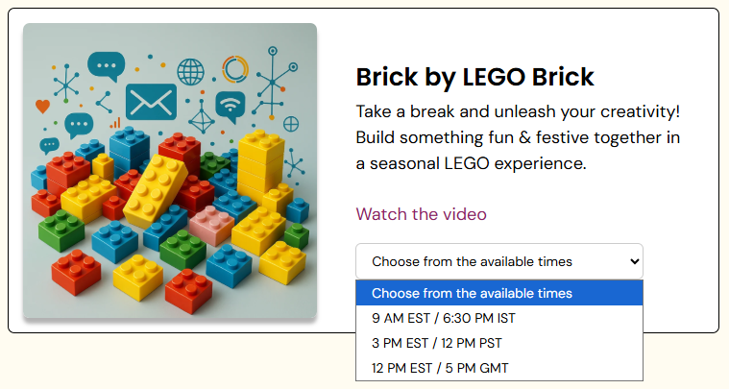Viewport: 729px width, 389px height.
Task: Choose the 3 PM EST / 12 PM PST time
Action: [436, 343]
